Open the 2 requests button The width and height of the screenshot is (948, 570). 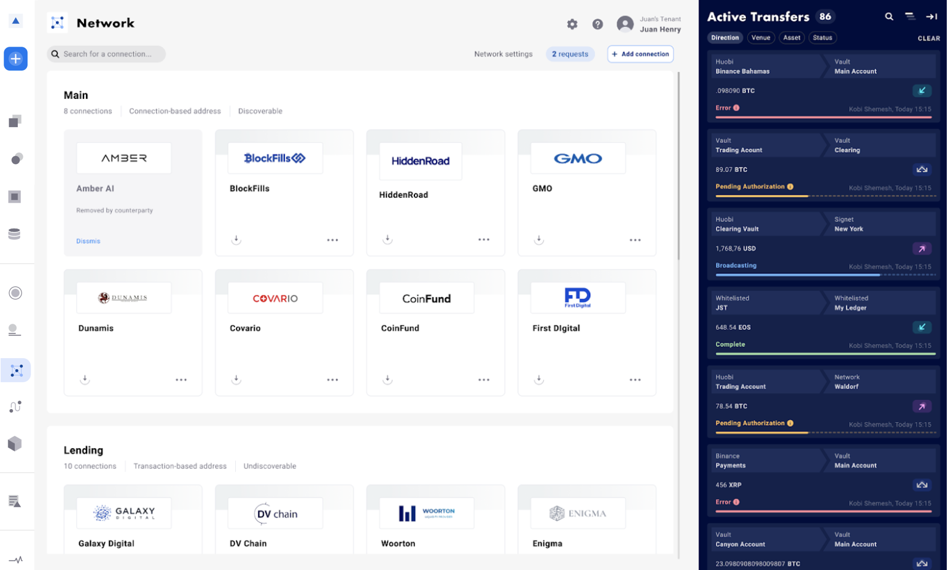click(x=570, y=54)
